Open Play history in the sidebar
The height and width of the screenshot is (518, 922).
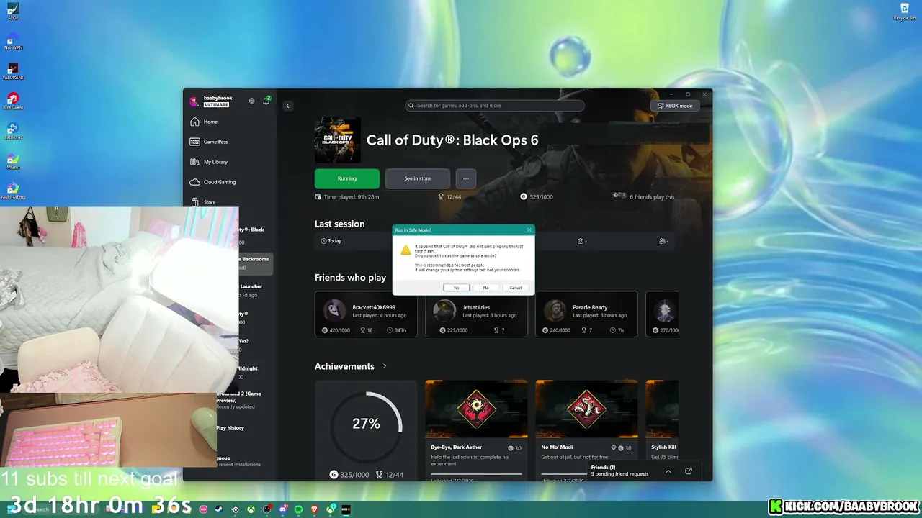click(231, 428)
